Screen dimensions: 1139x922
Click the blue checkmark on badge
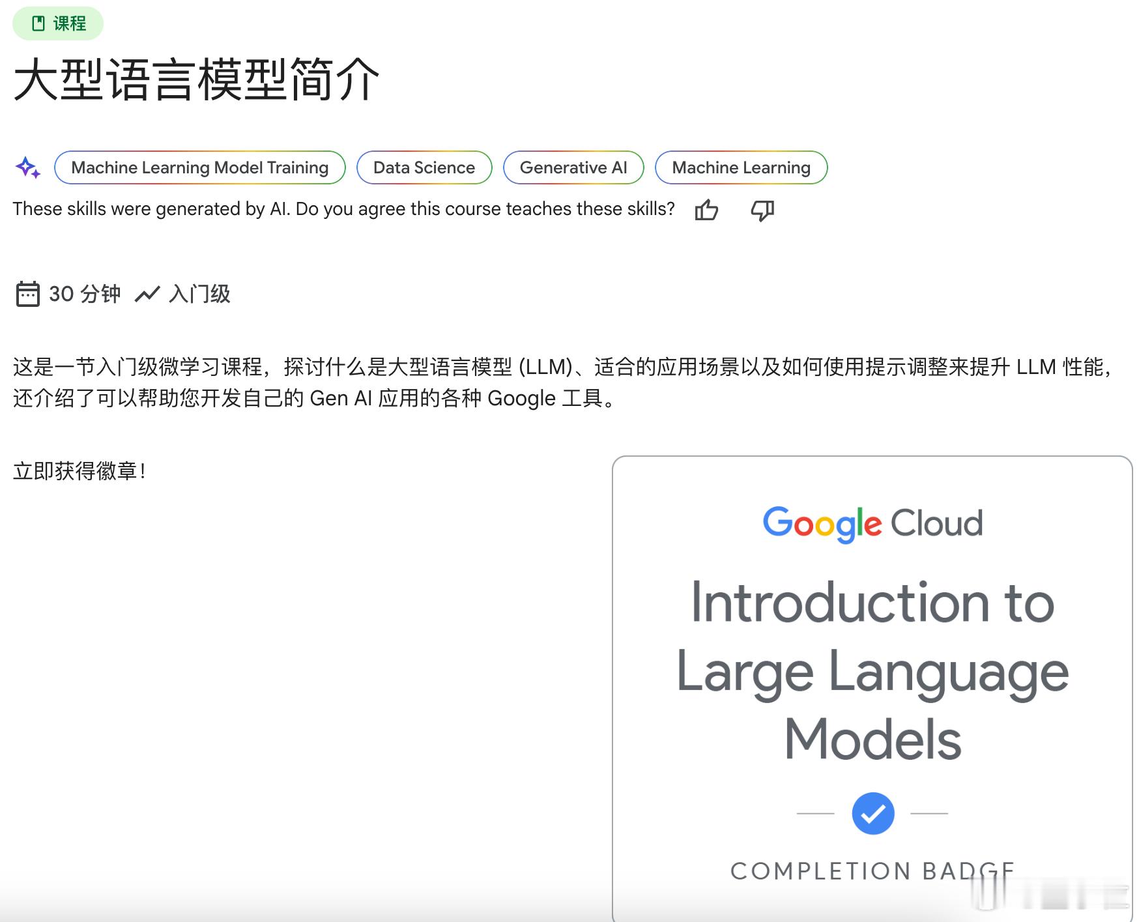[x=872, y=813]
